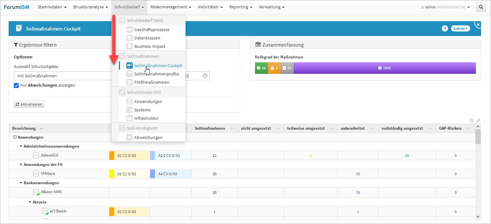Image resolution: width=491 pixels, height=224 pixels.
Task: Collapse the Administrationsanwendungen tree node
Action: (x=21, y=146)
